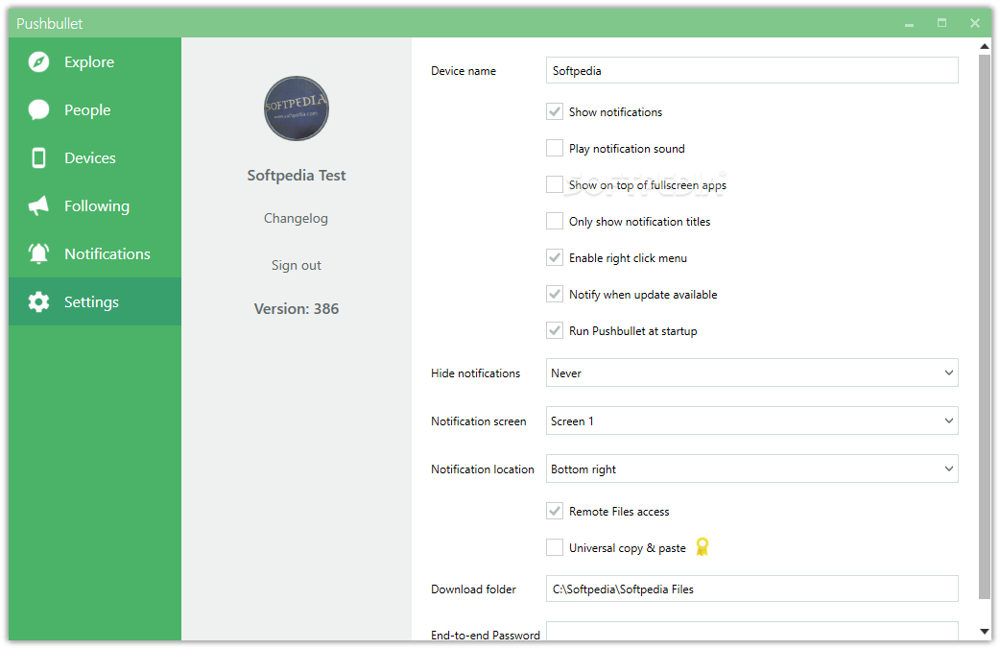Image resolution: width=1000 pixels, height=649 pixels.
Task: View the Notifications section
Action: (95, 253)
